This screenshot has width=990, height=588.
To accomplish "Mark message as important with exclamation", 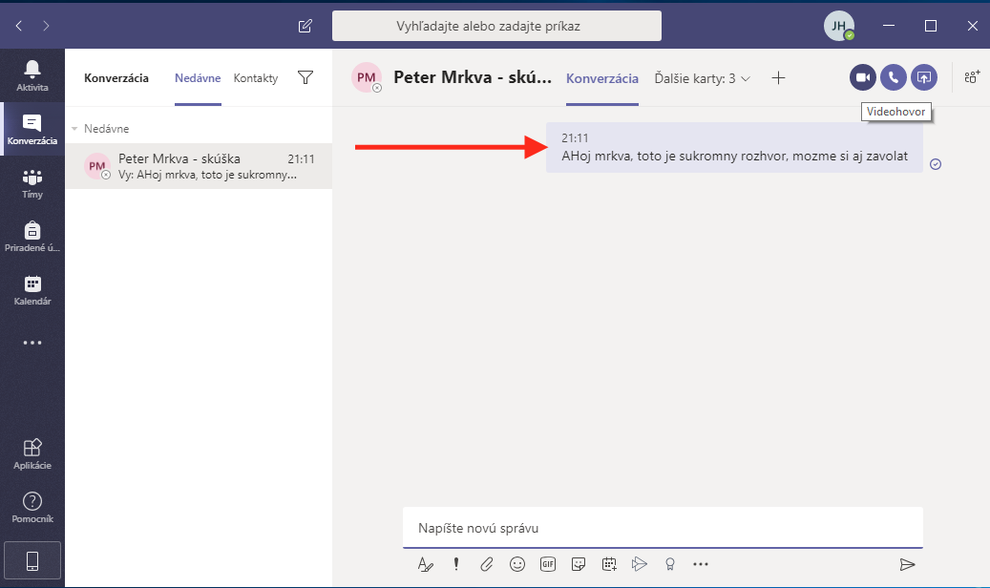I will click(456, 564).
